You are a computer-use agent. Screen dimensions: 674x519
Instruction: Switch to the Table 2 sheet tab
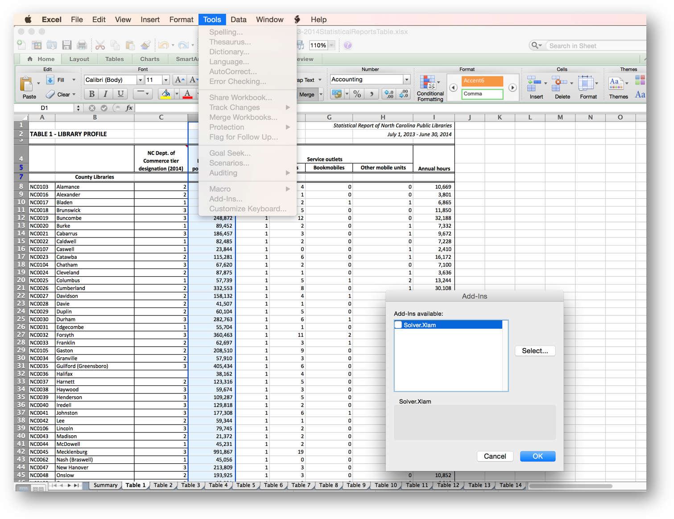coord(163,485)
